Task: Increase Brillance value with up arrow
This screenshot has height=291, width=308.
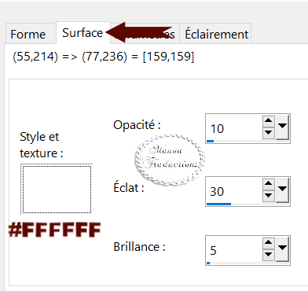Action: coord(268,243)
